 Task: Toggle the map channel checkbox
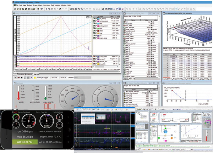[x=96, y=24]
